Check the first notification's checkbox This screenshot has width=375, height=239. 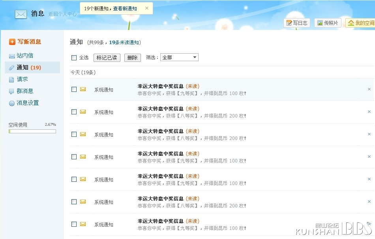click(74, 90)
